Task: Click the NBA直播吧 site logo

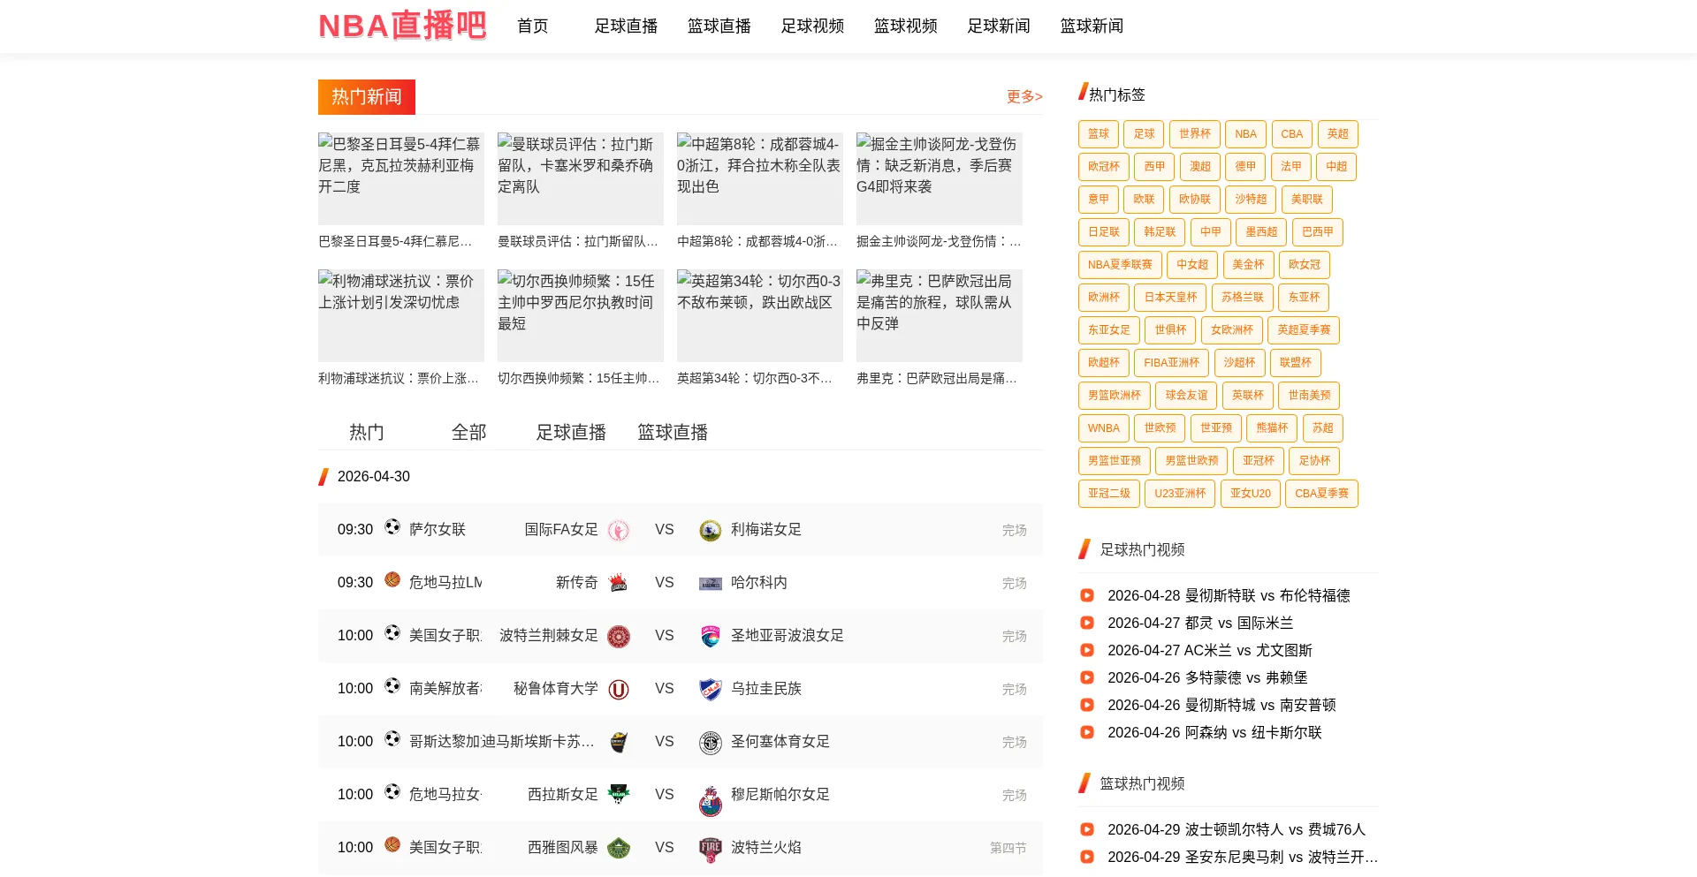Action: 402,26
